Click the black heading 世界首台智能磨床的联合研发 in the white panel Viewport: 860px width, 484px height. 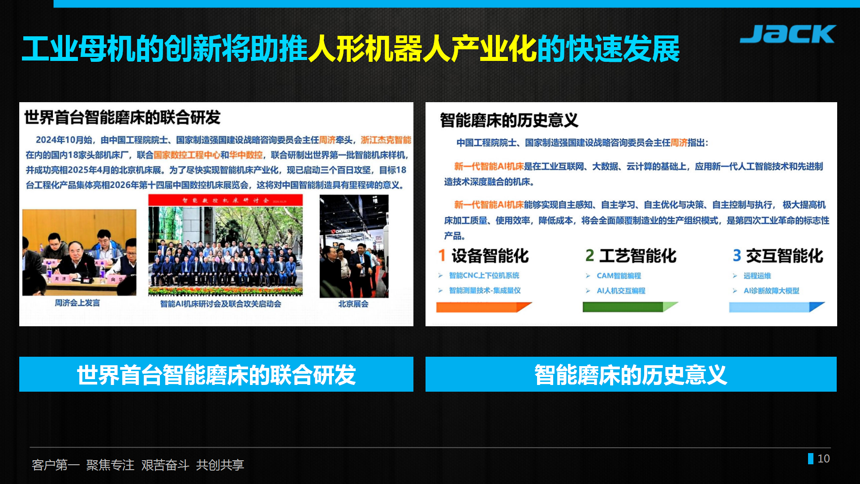pyautogui.click(x=122, y=117)
